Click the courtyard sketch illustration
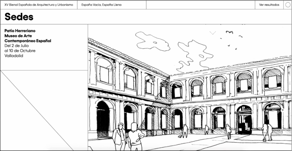292x151 pixels. point(190,87)
